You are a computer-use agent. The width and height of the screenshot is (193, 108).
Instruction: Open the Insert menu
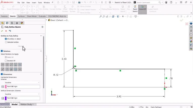(x=34, y=3)
